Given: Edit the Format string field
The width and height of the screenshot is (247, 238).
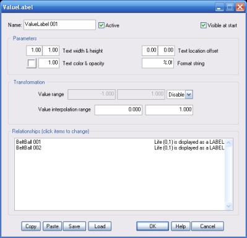Looking at the screenshot, I should (x=158, y=63).
